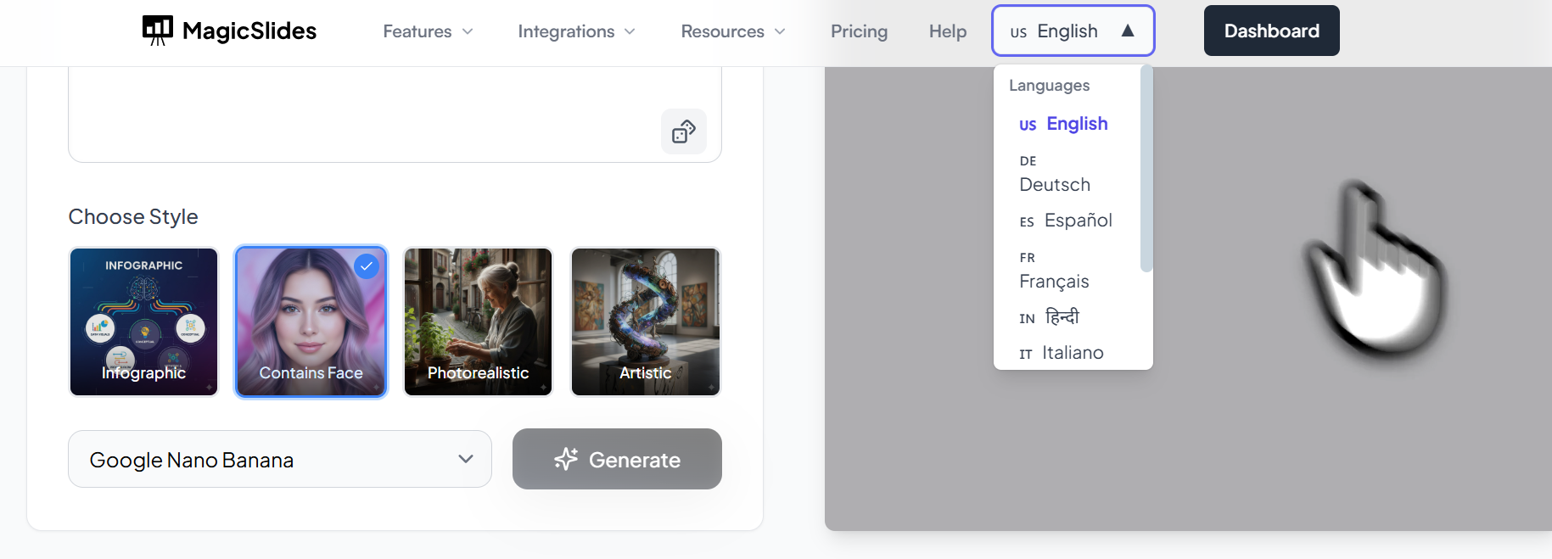Open the Integrations dropdown
The height and width of the screenshot is (559, 1552).
click(576, 31)
